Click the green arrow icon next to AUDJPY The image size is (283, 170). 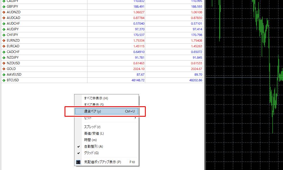point(3,29)
